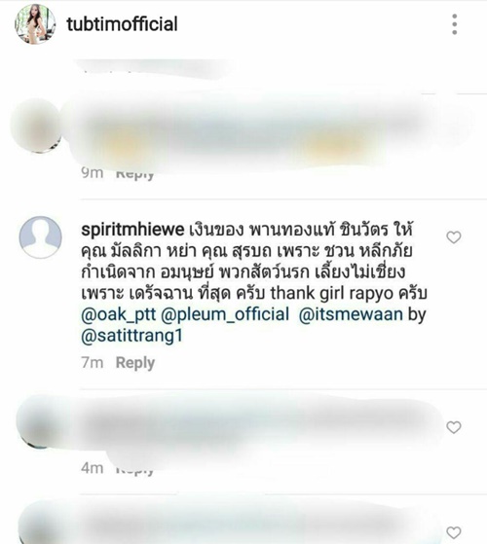Tap heart icon on bottom blurred comment
Image resolution: width=487 pixels, height=544 pixels.
pyautogui.click(x=454, y=532)
